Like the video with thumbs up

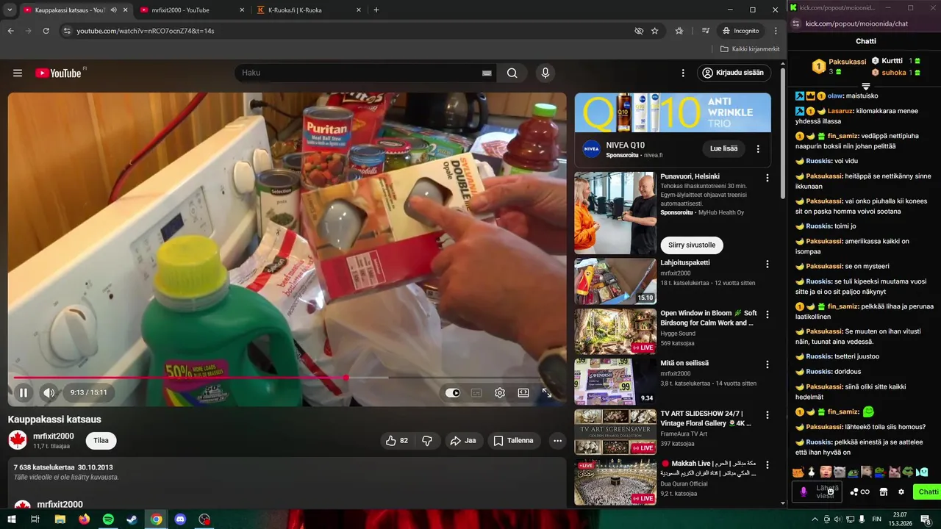[398, 441]
